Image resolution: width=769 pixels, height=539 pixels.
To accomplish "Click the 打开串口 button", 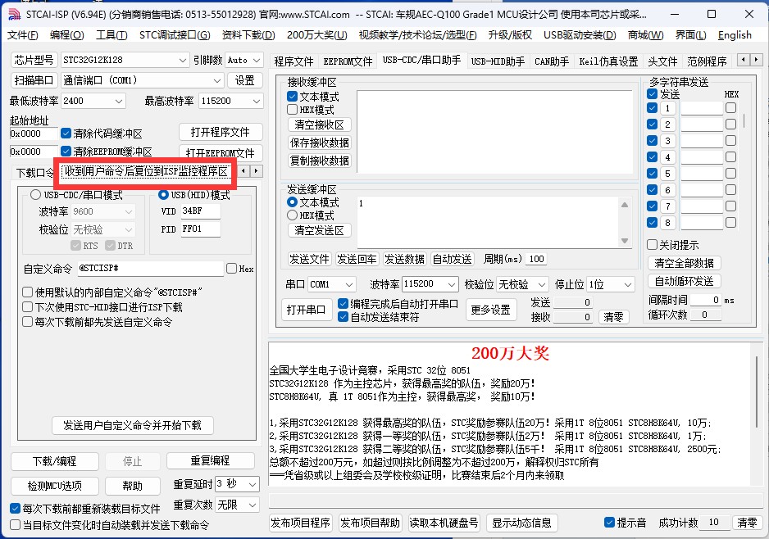I will tap(306, 310).
